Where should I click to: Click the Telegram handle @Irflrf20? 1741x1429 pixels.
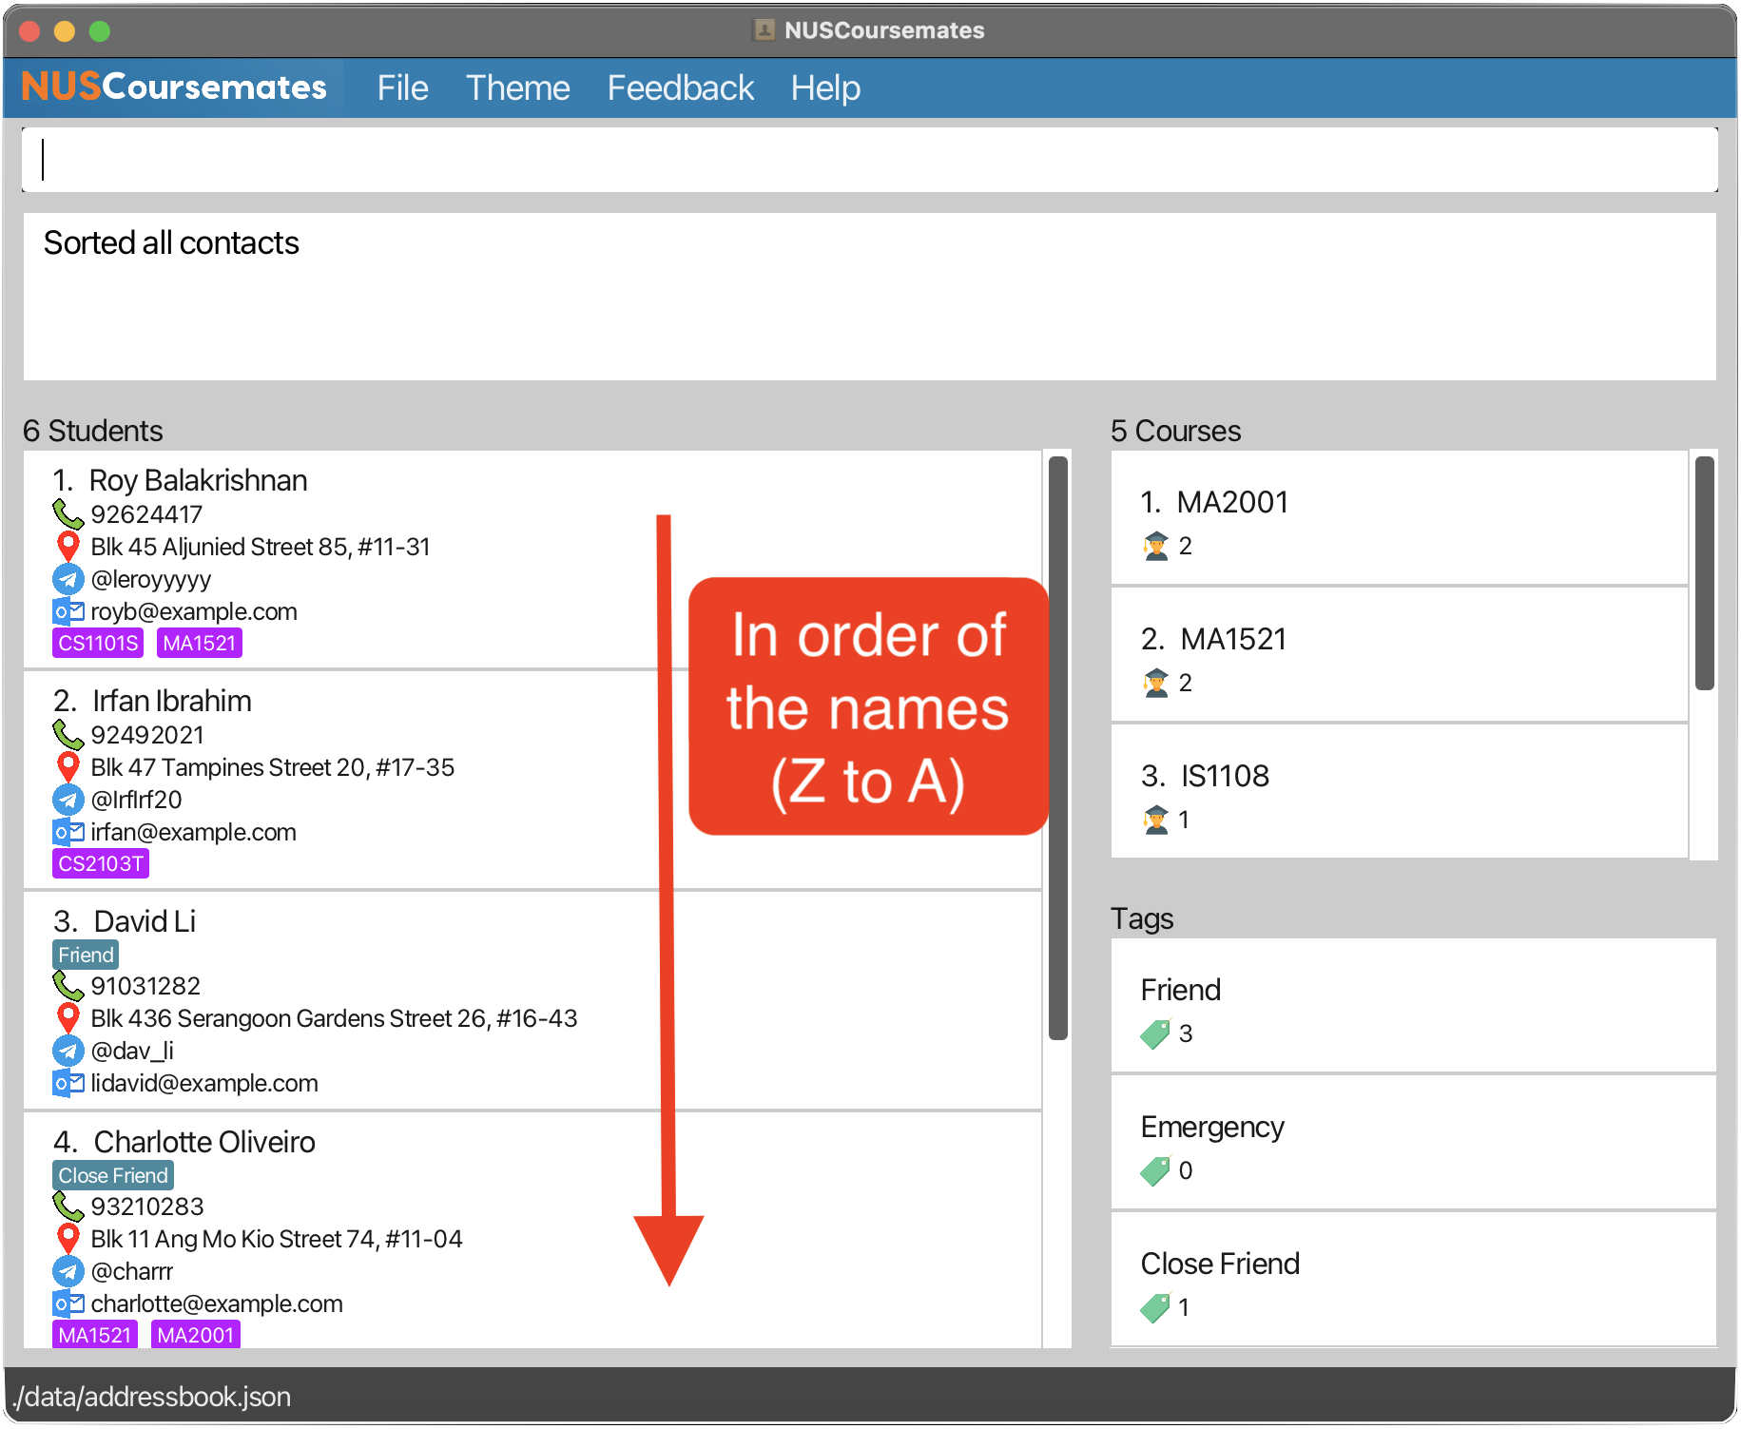pos(136,800)
